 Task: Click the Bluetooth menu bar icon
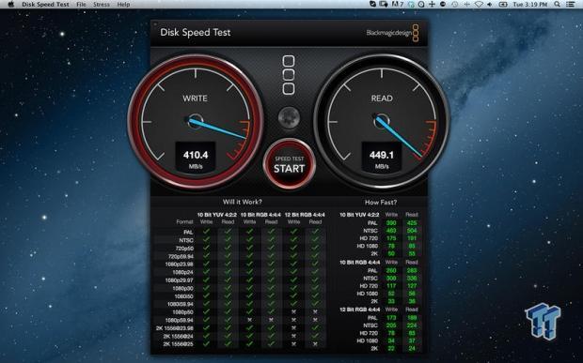[x=467, y=5]
